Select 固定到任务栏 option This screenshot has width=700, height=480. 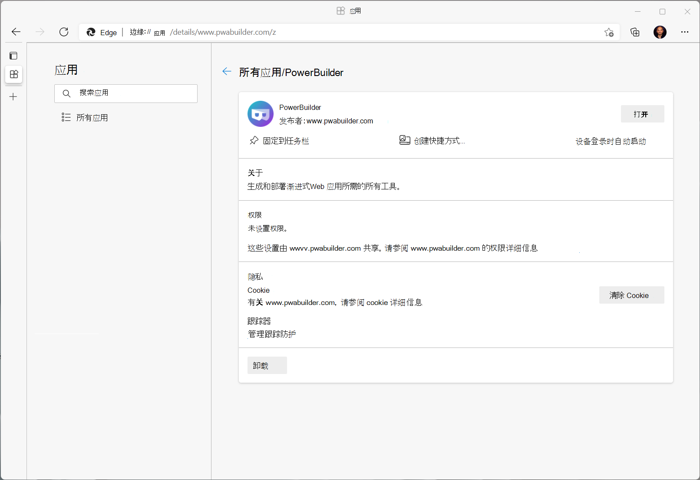(286, 141)
